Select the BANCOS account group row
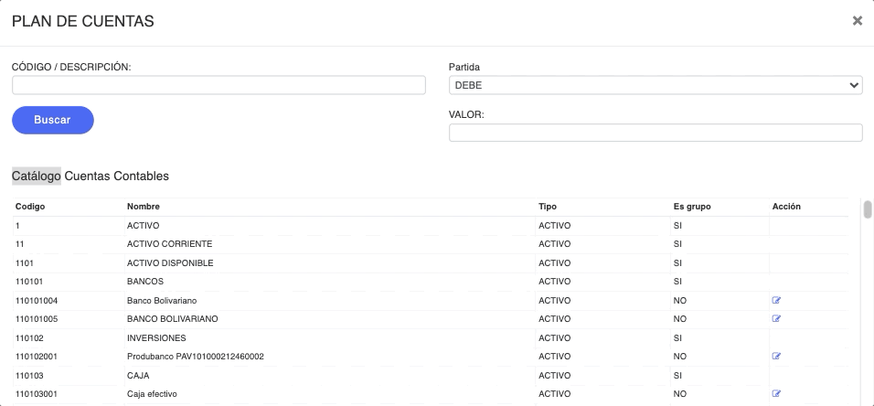Image resolution: width=874 pixels, height=406 pixels. 145,281
